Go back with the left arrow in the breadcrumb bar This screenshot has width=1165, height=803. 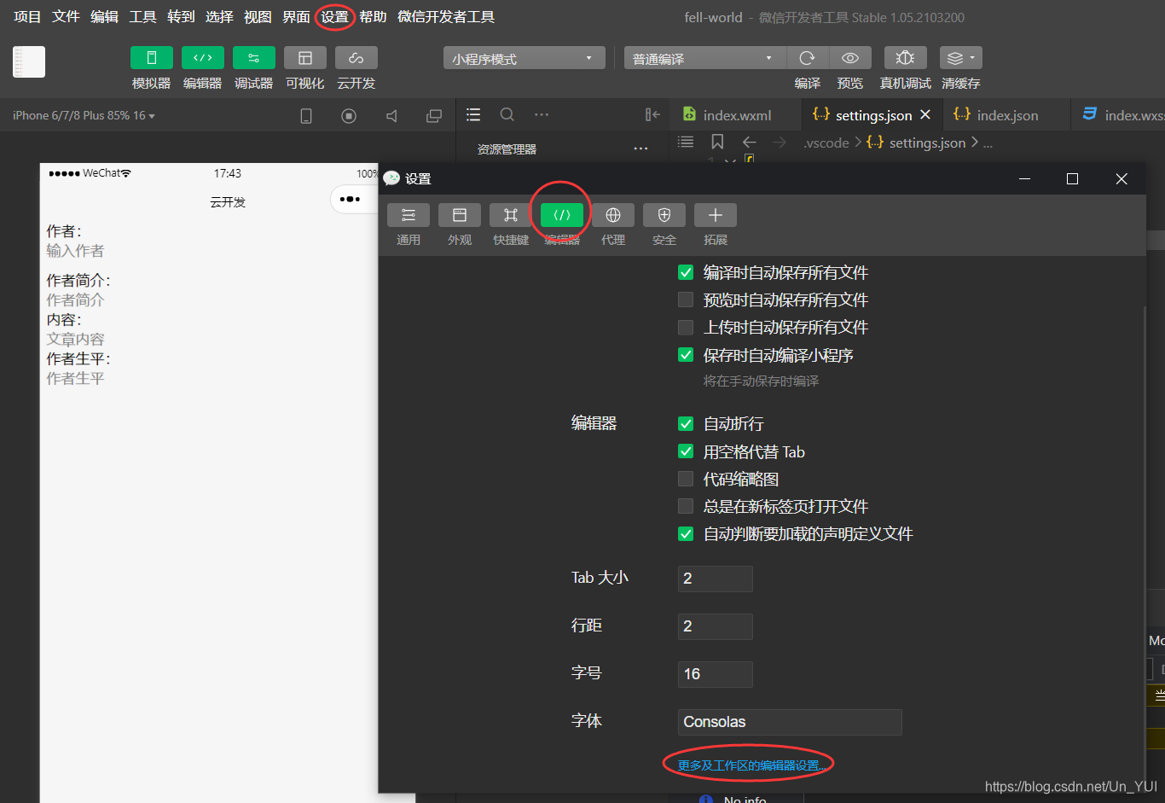[x=749, y=142]
